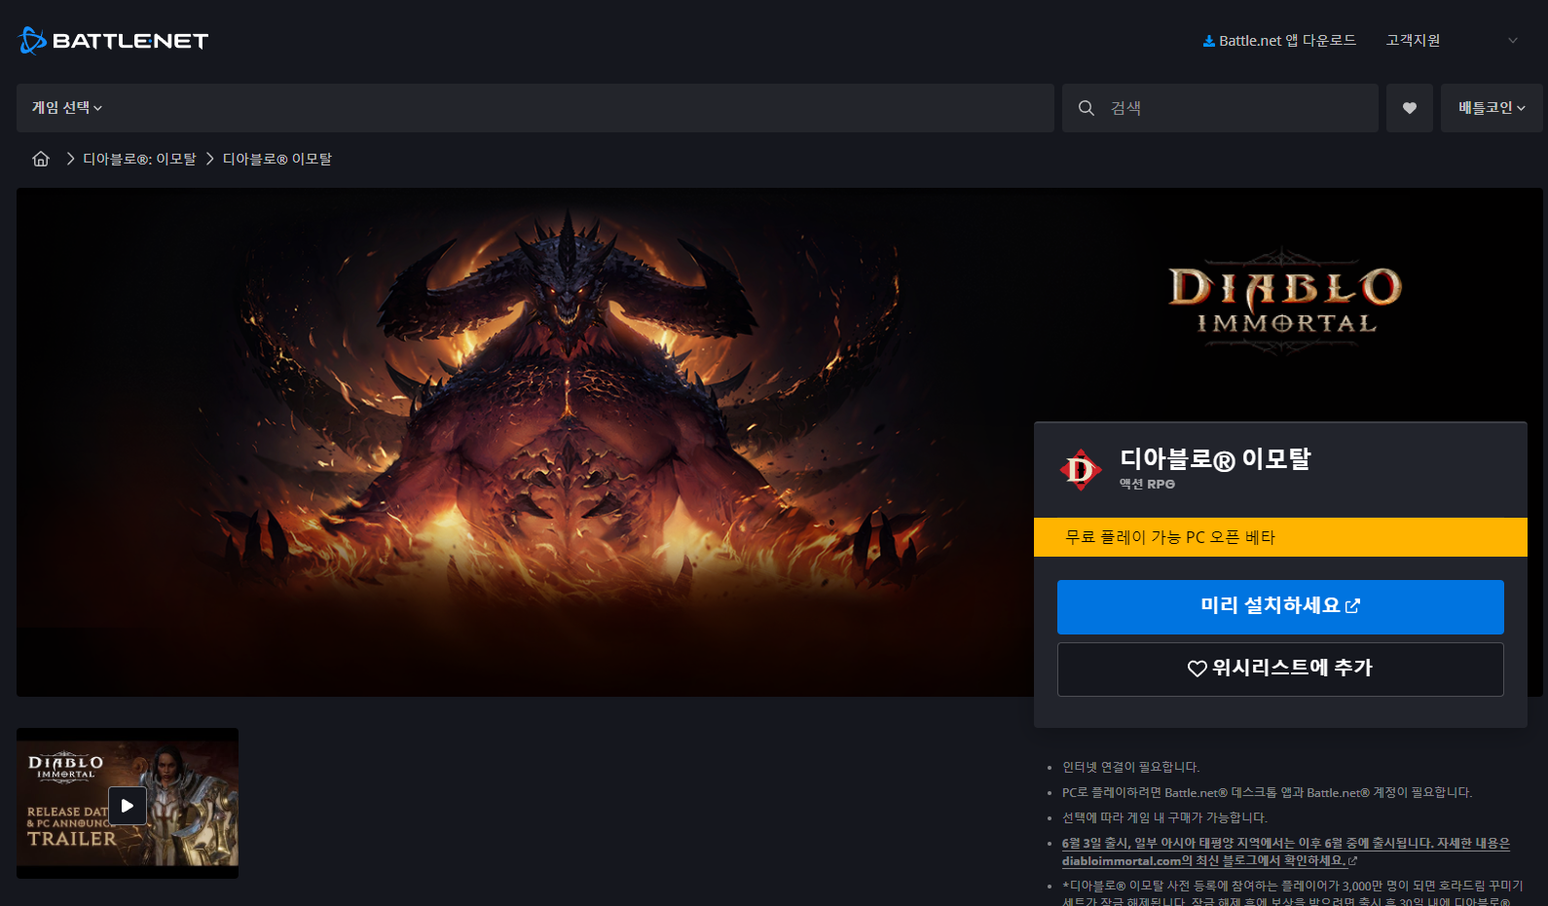Click the 인터넷 연결이 필요합니다 note
Image resolution: width=1548 pixels, height=906 pixels.
[1130, 767]
